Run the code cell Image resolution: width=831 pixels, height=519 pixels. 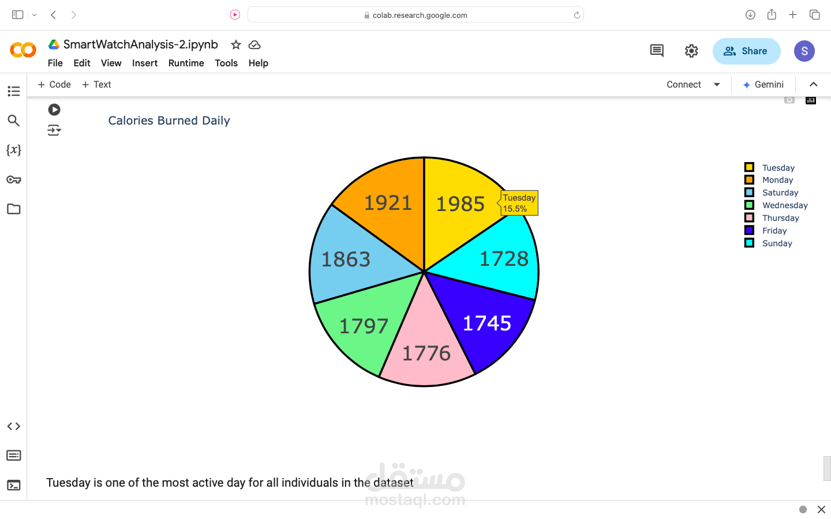point(54,110)
